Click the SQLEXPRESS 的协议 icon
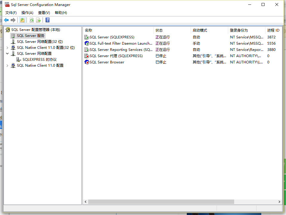Screen dimensions: 286x215 pos(18,60)
